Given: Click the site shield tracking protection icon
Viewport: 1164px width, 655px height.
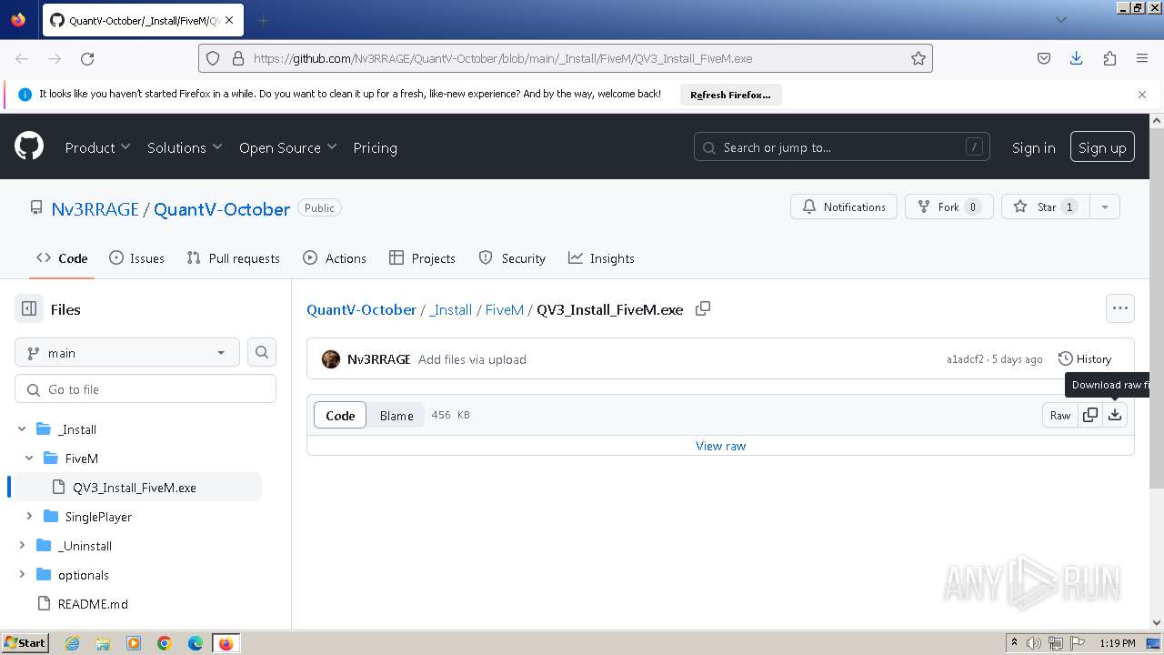Looking at the screenshot, I should [x=213, y=58].
